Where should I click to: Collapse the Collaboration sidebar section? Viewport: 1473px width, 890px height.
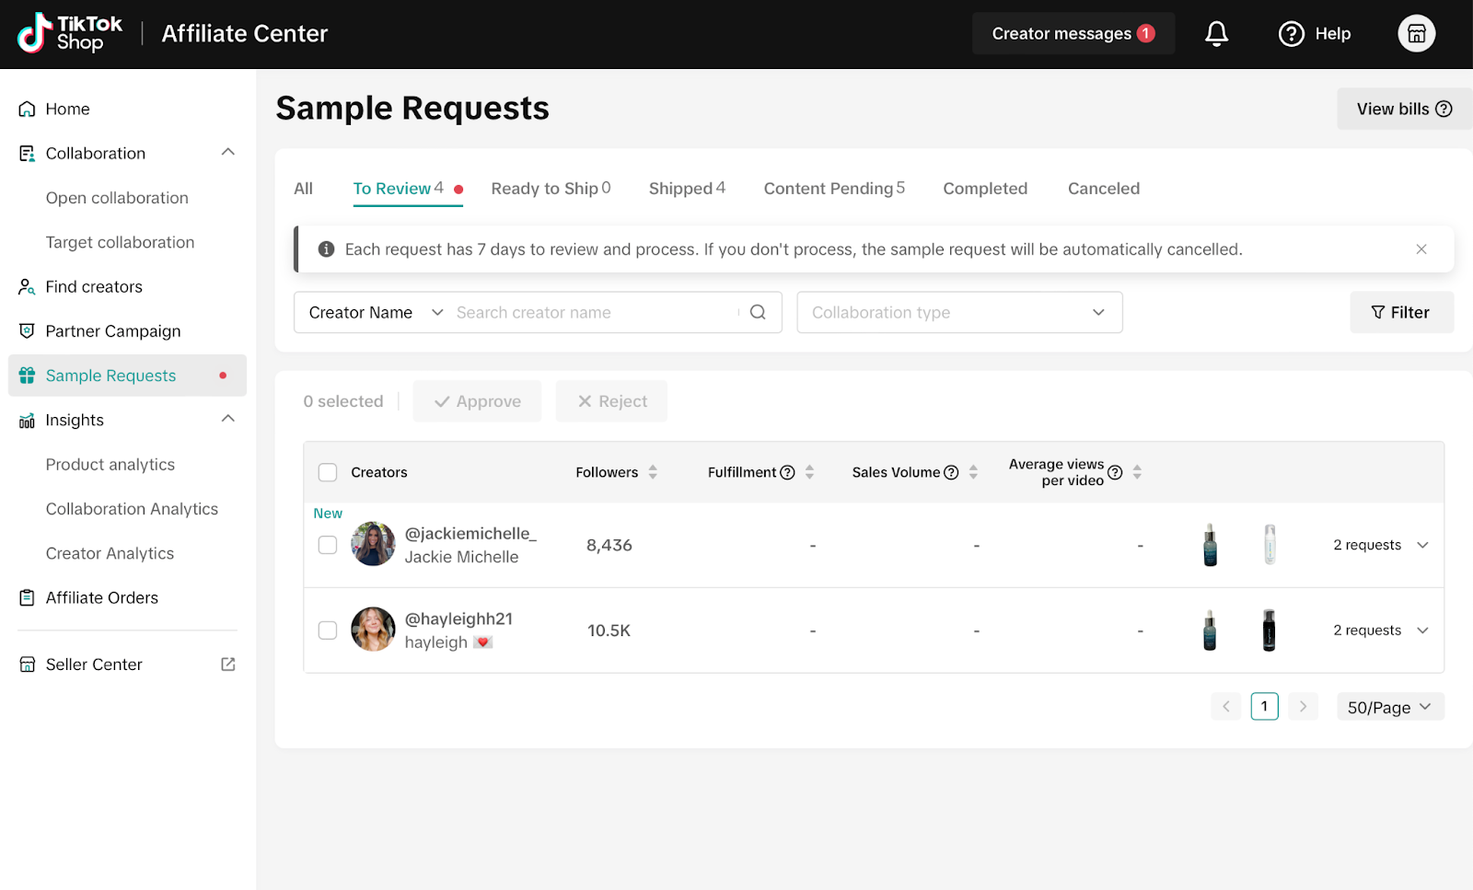pos(228,152)
